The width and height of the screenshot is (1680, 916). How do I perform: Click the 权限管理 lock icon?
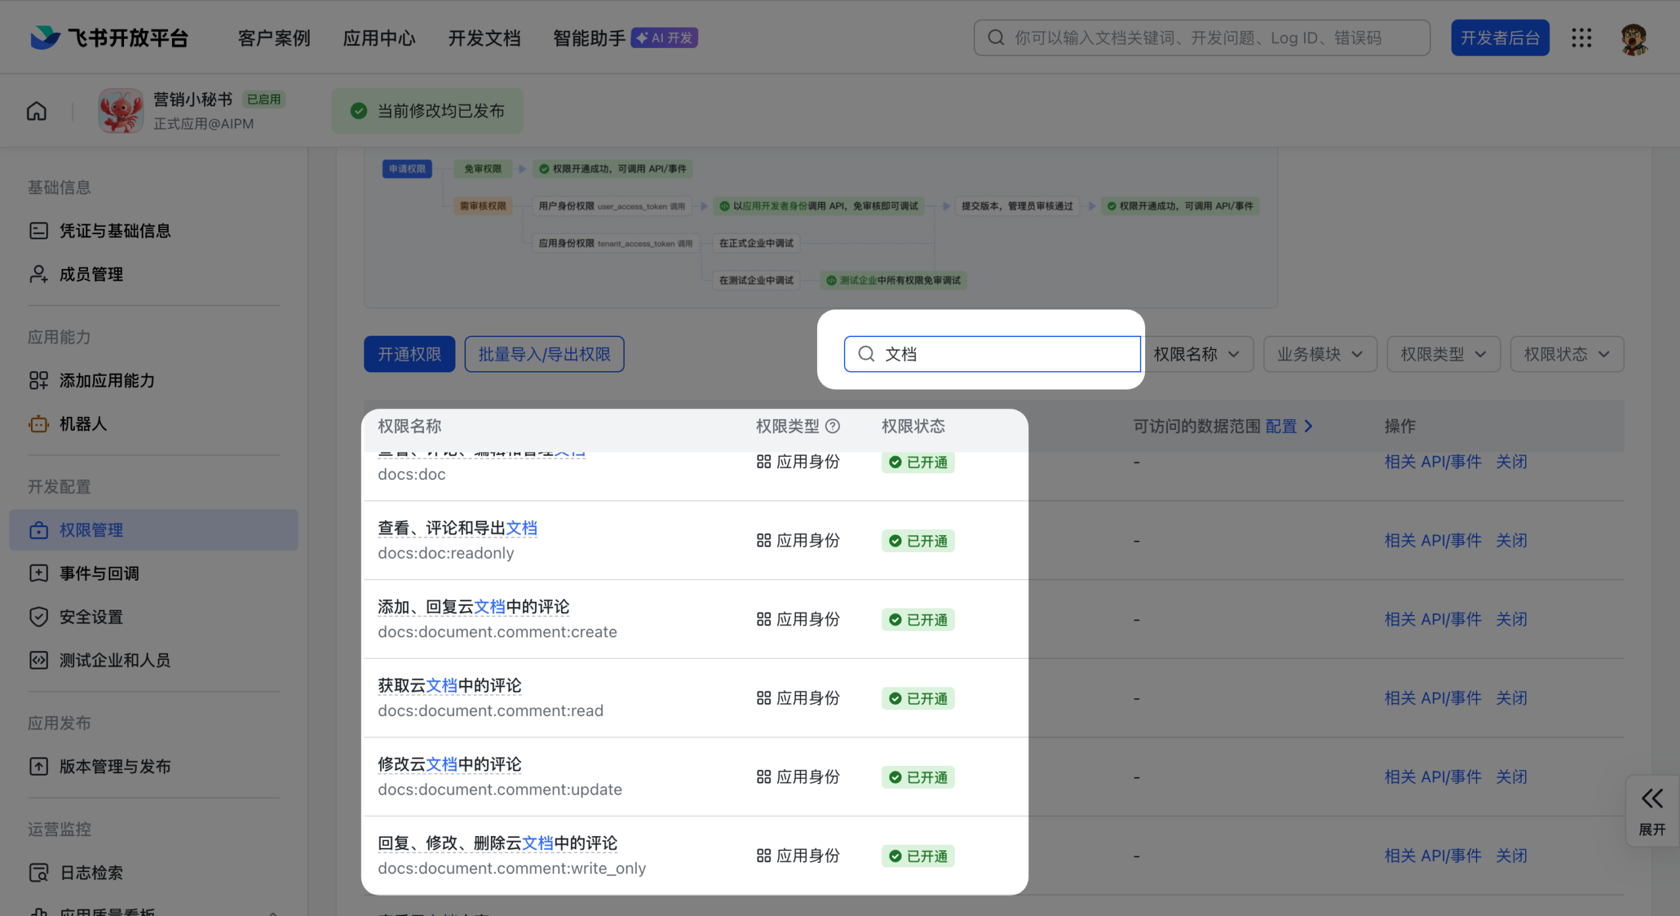click(39, 530)
